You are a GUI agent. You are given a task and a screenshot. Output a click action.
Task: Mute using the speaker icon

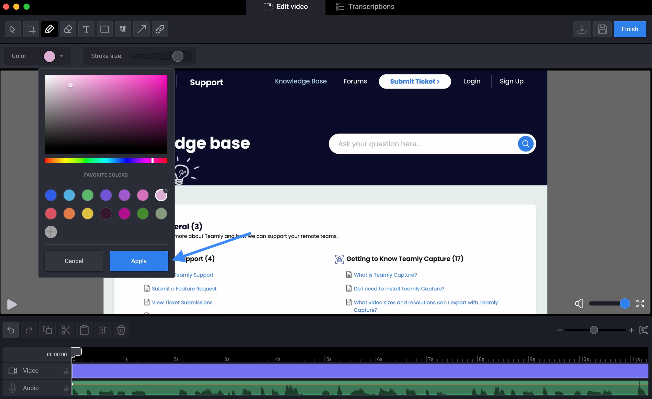pos(579,303)
